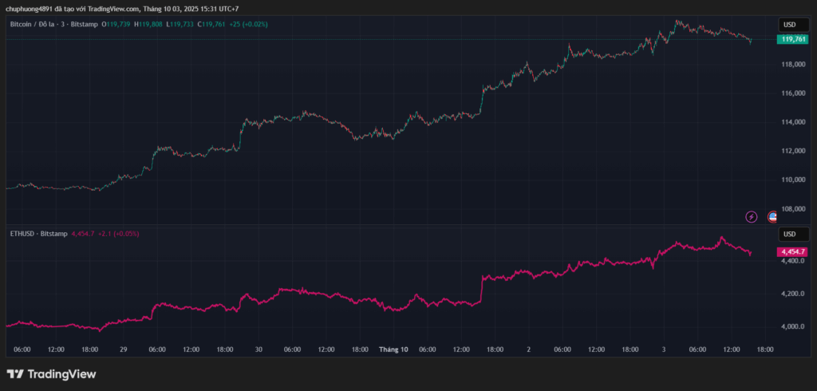Image resolution: width=817 pixels, height=391 pixels.
Task: Click the ETHUSD · Bitstamp legend title
Action: click(x=37, y=234)
